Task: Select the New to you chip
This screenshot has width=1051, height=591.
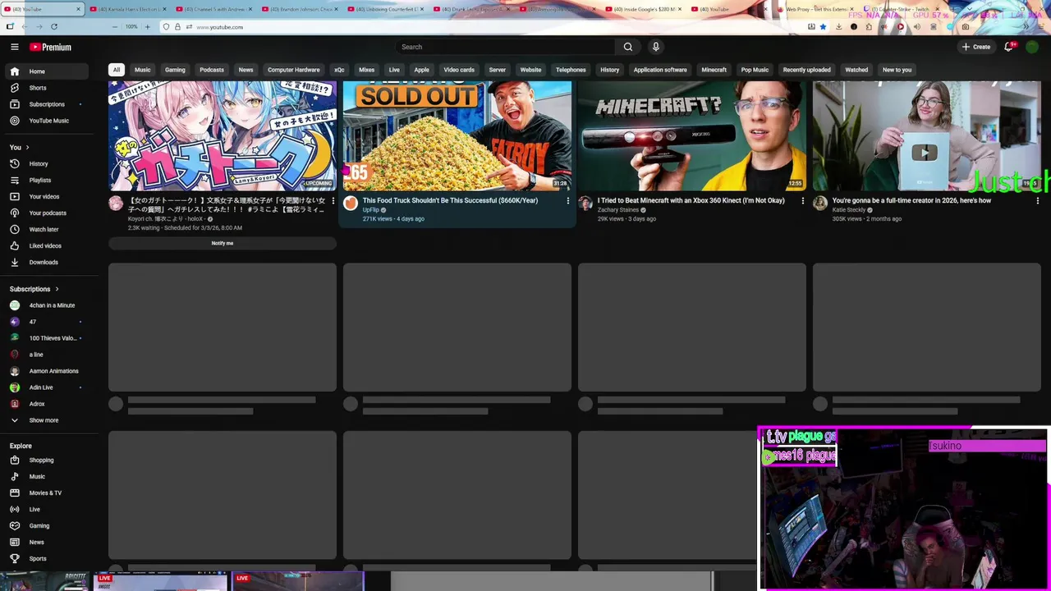Action: (x=897, y=70)
